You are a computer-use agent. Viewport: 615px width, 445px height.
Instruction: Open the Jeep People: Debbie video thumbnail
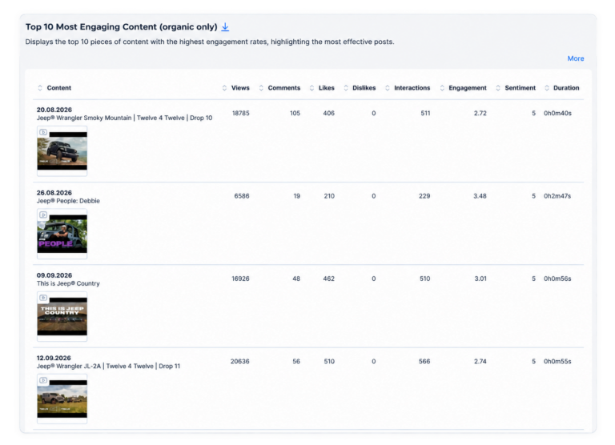(62, 234)
